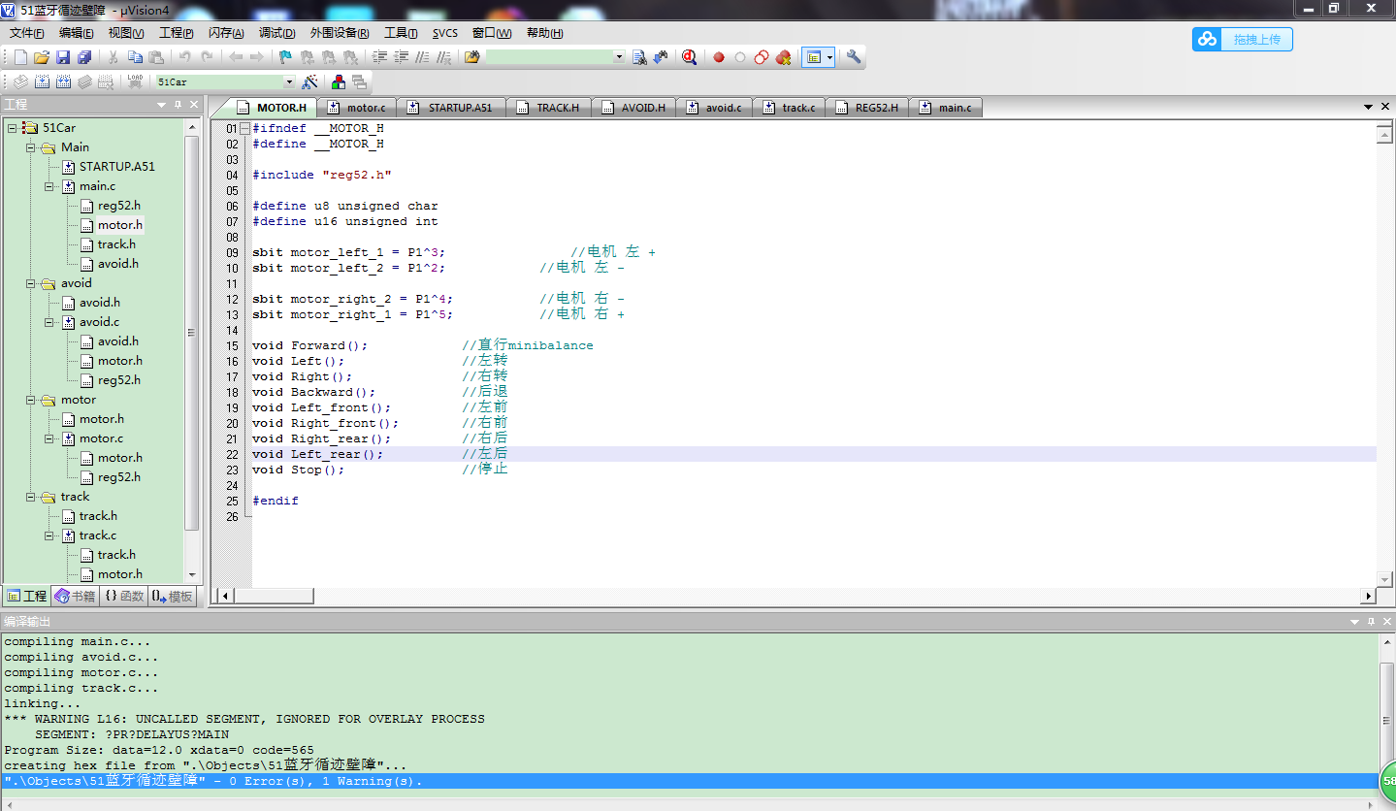Image resolution: width=1396 pixels, height=811 pixels.
Task: Cut selection with scissors icon
Action: (114, 57)
